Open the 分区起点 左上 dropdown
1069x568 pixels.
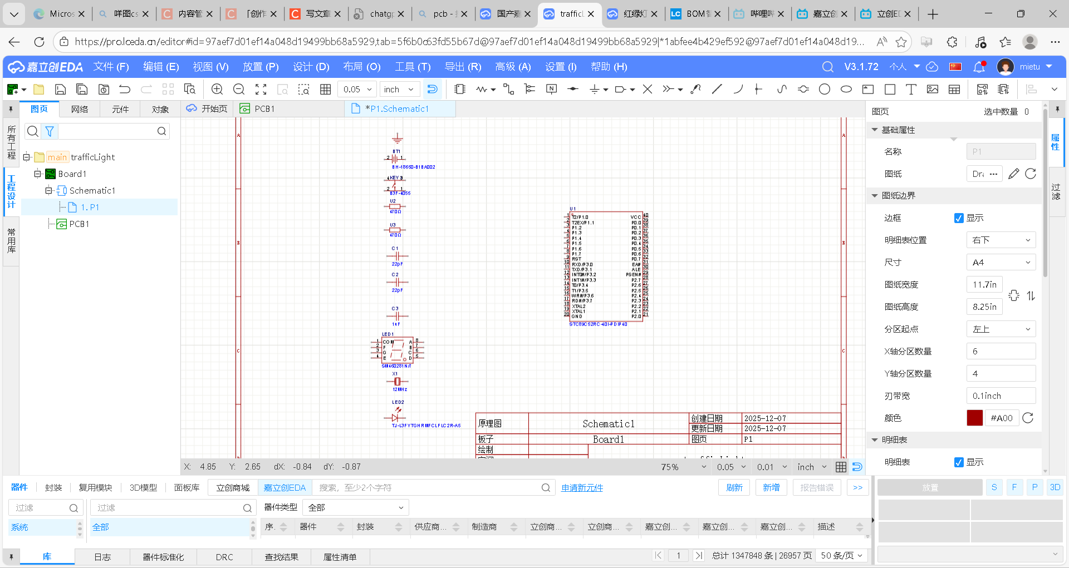1001,329
